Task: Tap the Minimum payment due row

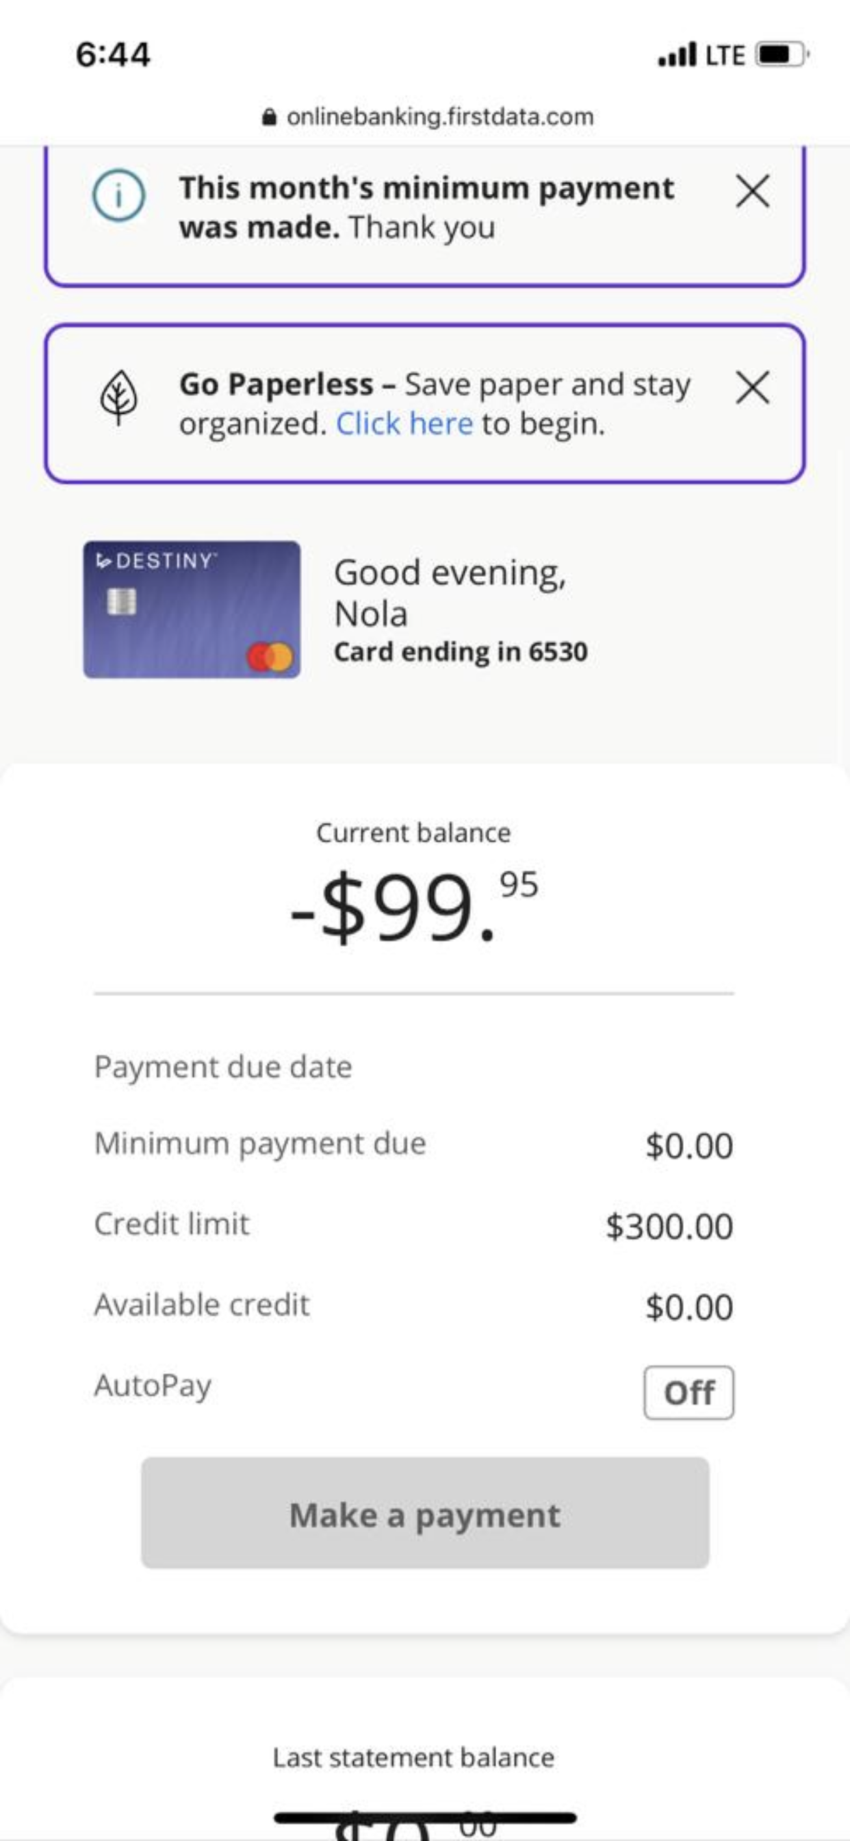Action: [x=413, y=1144]
